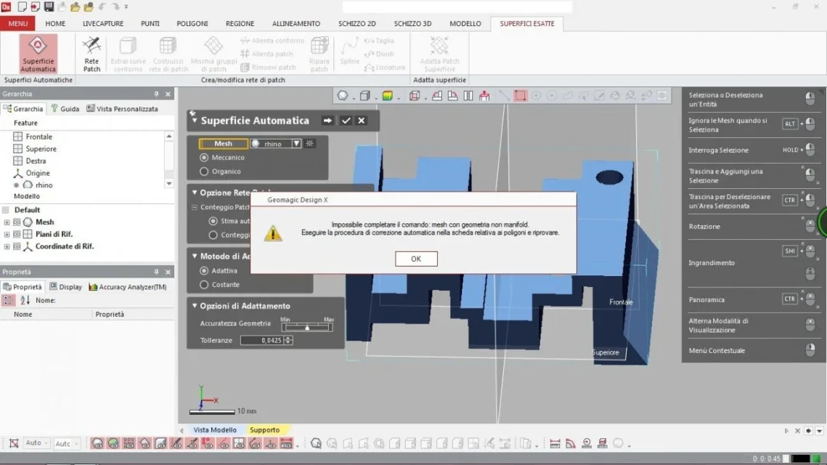Toggle visibility of Mesh in model tree

pos(17,222)
